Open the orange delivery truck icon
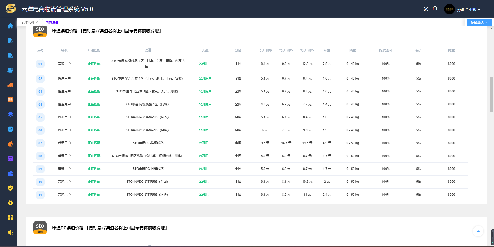The height and width of the screenshot is (247, 494). [x=10, y=85]
